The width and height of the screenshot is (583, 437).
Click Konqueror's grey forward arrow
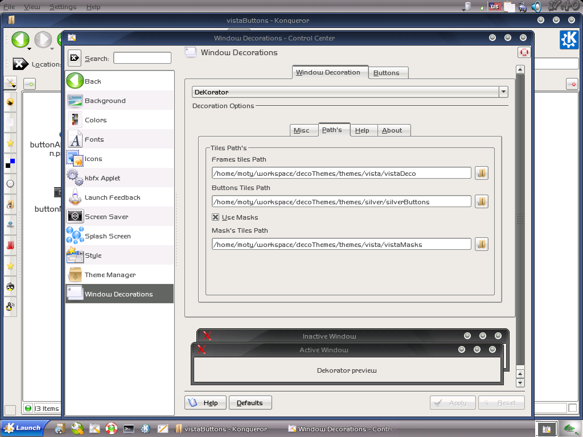[43, 39]
